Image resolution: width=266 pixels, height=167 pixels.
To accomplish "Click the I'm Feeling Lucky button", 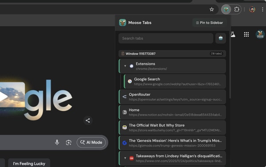I will point(29,163).
